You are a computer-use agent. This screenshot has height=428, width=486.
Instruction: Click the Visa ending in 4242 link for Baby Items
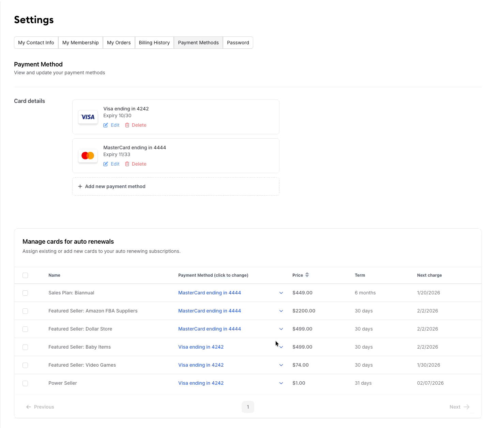click(x=201, y=347)
